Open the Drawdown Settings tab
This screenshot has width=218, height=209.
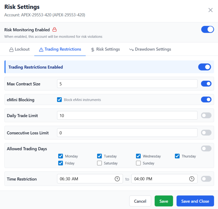coord(150,49)
